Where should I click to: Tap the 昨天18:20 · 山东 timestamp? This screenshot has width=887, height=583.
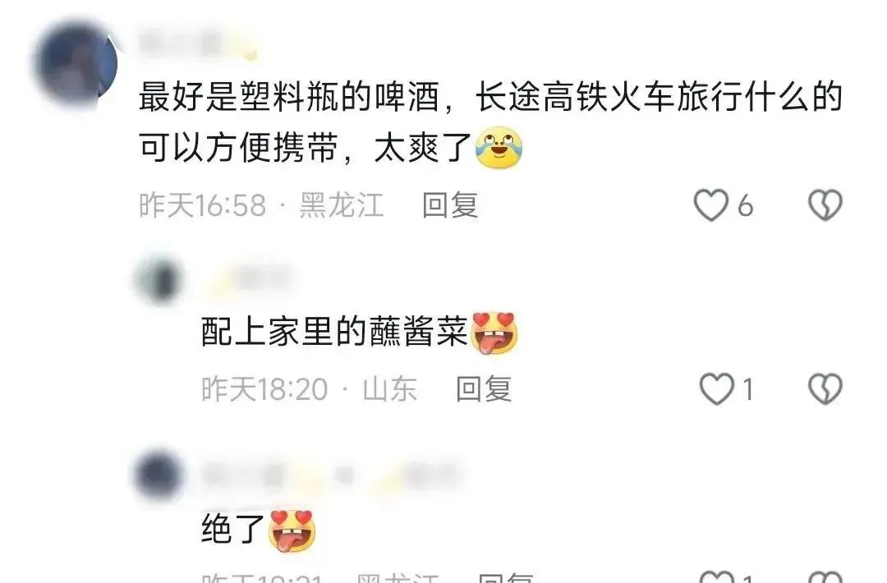(310, 389)
